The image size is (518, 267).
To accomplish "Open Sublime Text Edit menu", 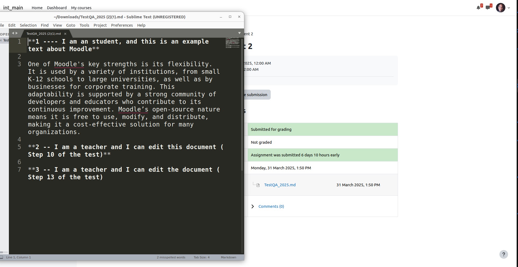I will (12, 25).
